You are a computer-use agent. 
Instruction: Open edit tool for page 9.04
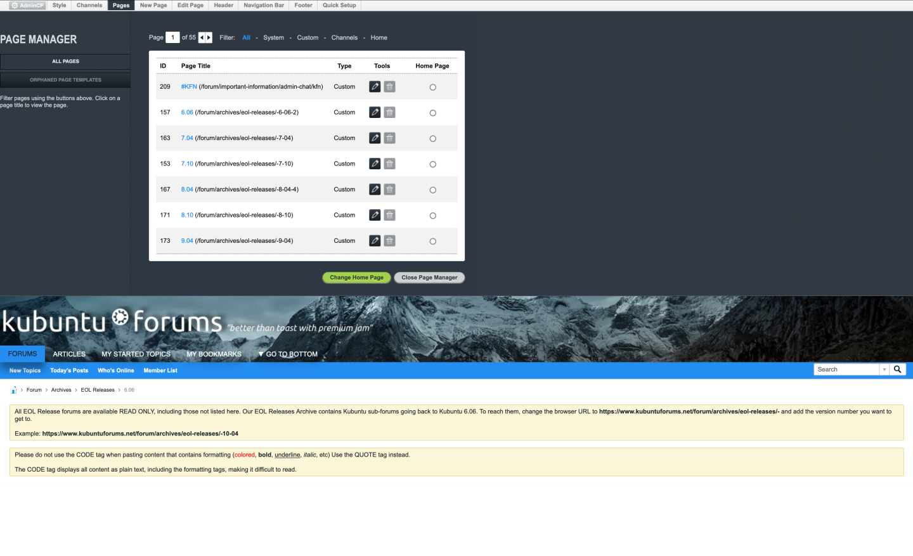(x=375, y=240)
